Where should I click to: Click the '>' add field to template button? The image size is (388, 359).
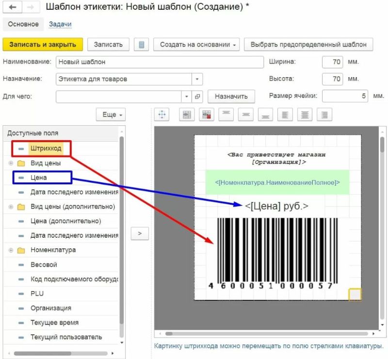point(140,233)
